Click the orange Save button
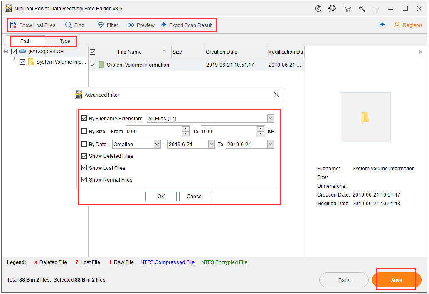Viewport: 429px width, 294px height. 396,280
